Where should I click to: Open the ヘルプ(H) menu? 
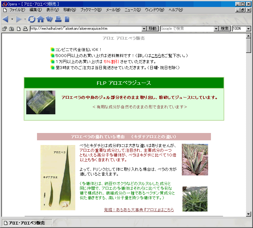tap(176, 10)
